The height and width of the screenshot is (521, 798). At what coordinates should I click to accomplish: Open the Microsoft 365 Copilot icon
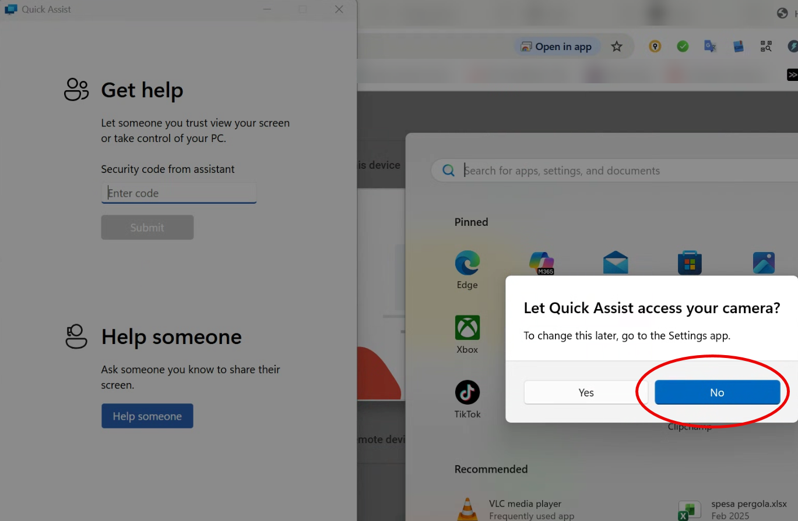[x=542, y=263]
